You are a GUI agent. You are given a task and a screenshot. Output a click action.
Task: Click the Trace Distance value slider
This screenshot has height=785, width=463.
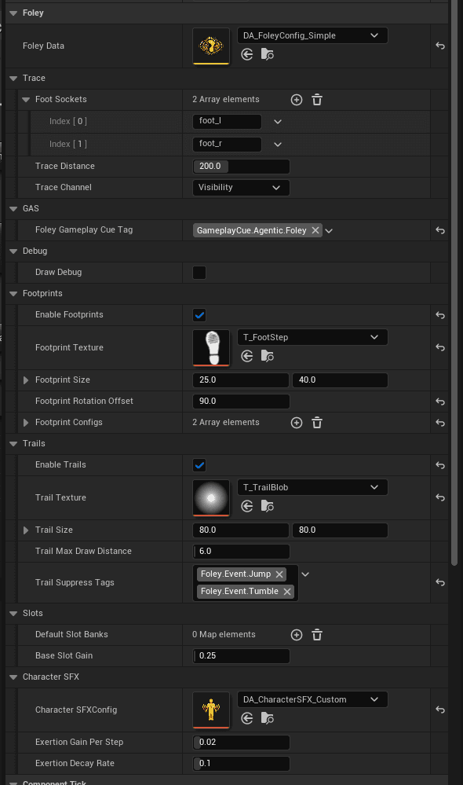(241, 167)
